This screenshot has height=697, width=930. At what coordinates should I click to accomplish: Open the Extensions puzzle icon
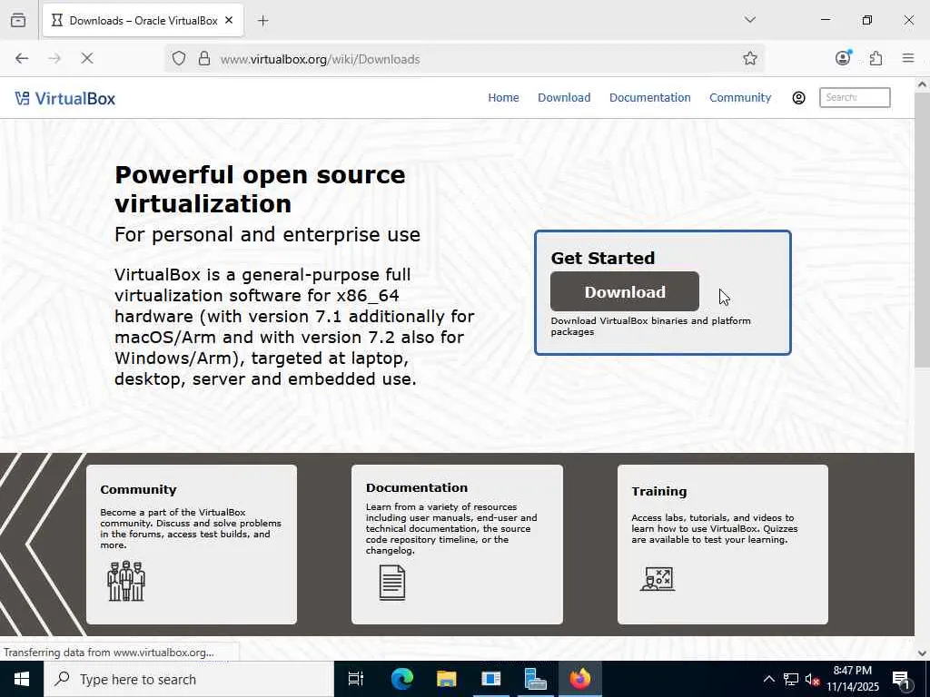[876, 58]
